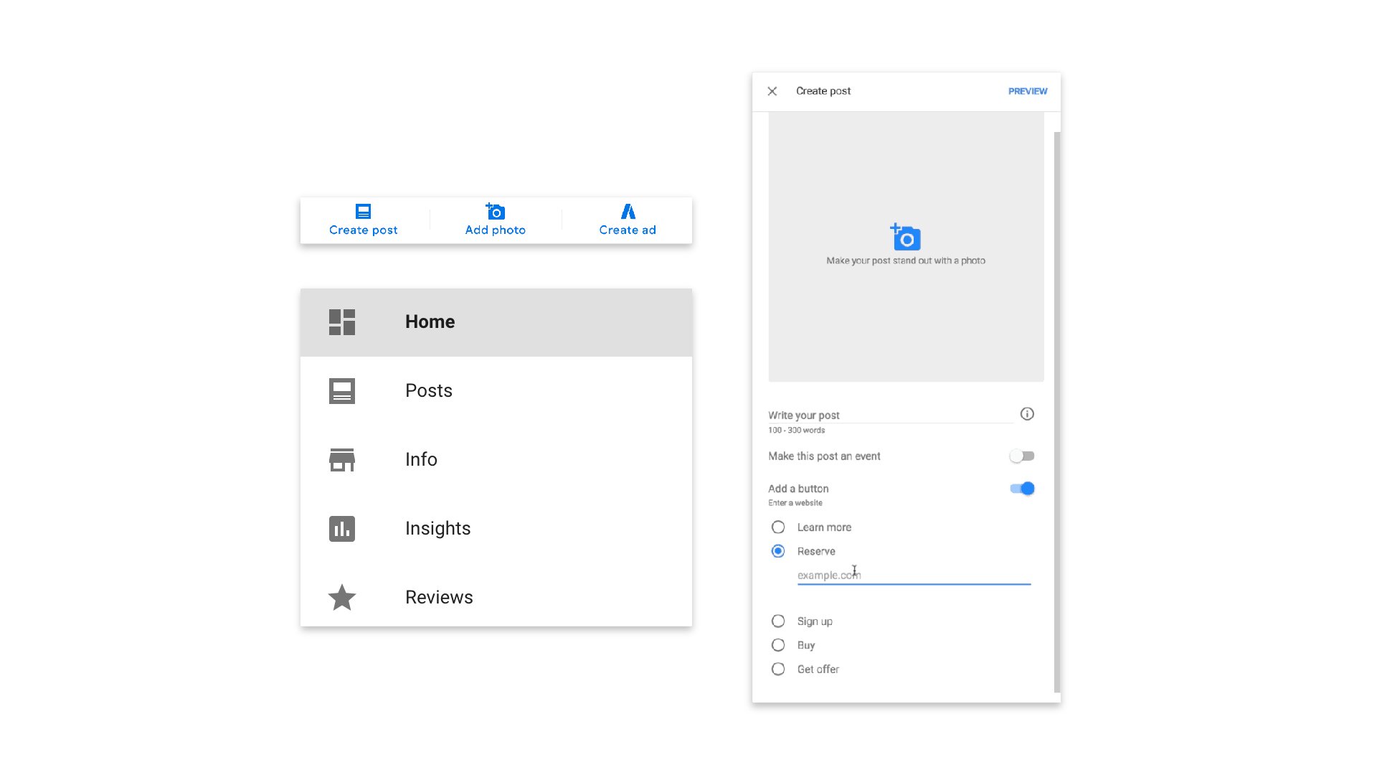
Task: Open info icon beside Write your post
Action: 1027,414
